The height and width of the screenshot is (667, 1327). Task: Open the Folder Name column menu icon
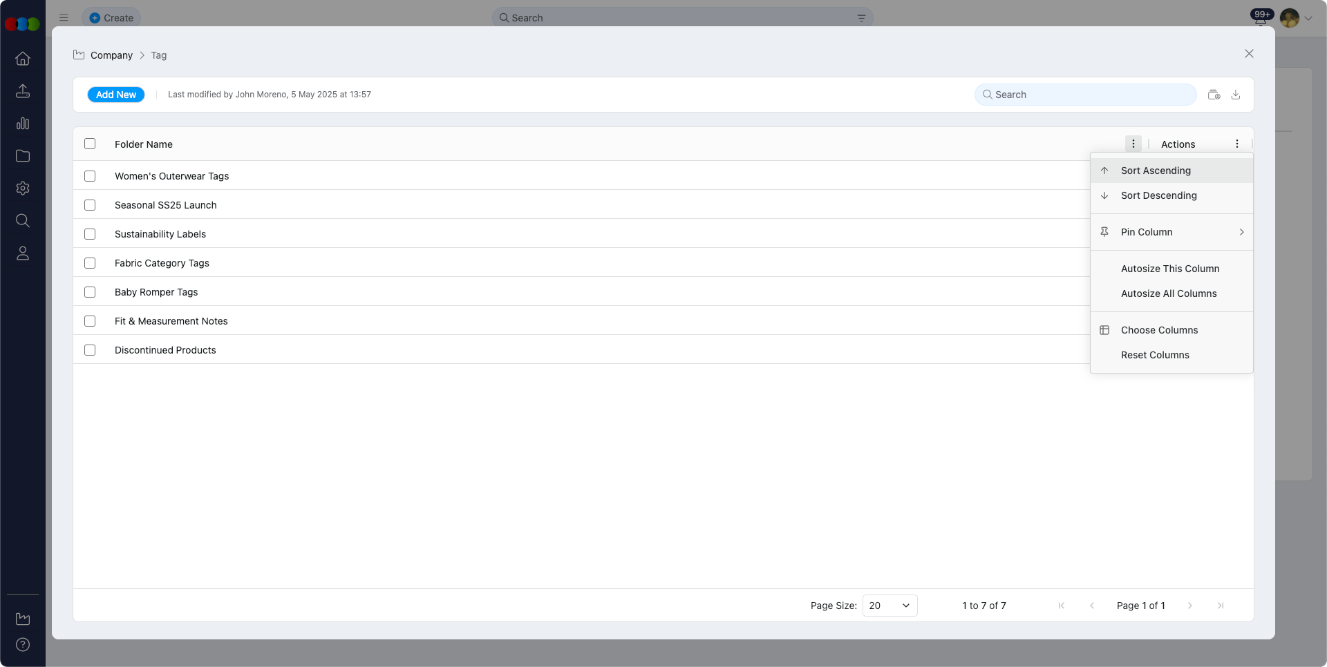point(1133,144)
